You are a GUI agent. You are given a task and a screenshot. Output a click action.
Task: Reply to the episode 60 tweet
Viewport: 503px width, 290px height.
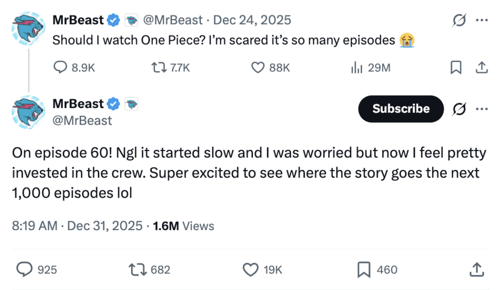click(x=24, y=269)
